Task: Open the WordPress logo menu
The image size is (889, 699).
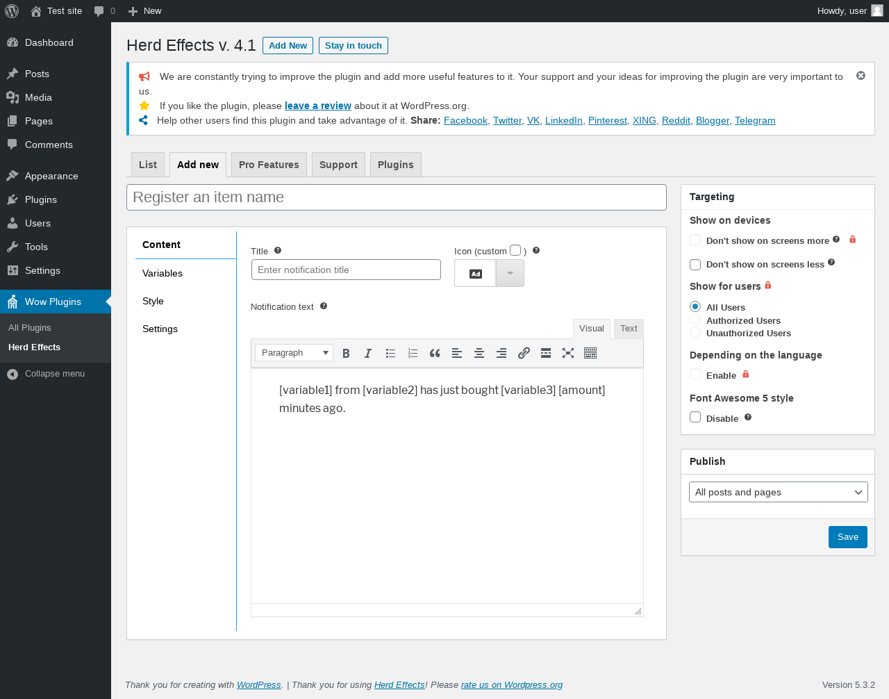Action: point(12,11)
